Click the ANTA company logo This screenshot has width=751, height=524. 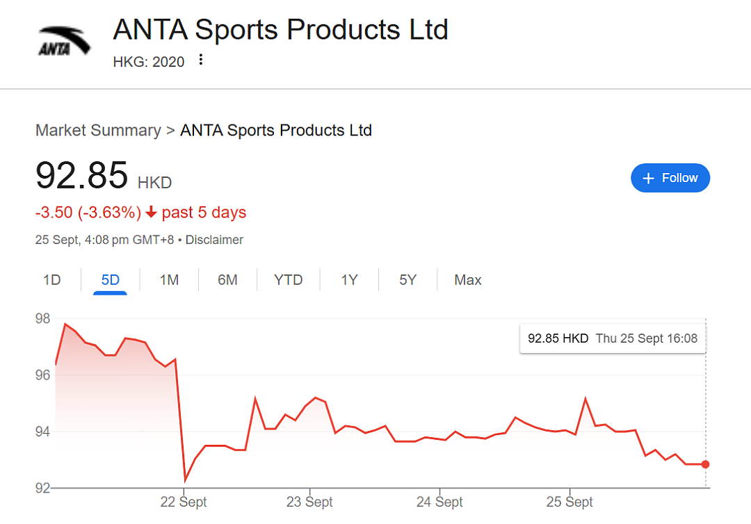point(64,41)
